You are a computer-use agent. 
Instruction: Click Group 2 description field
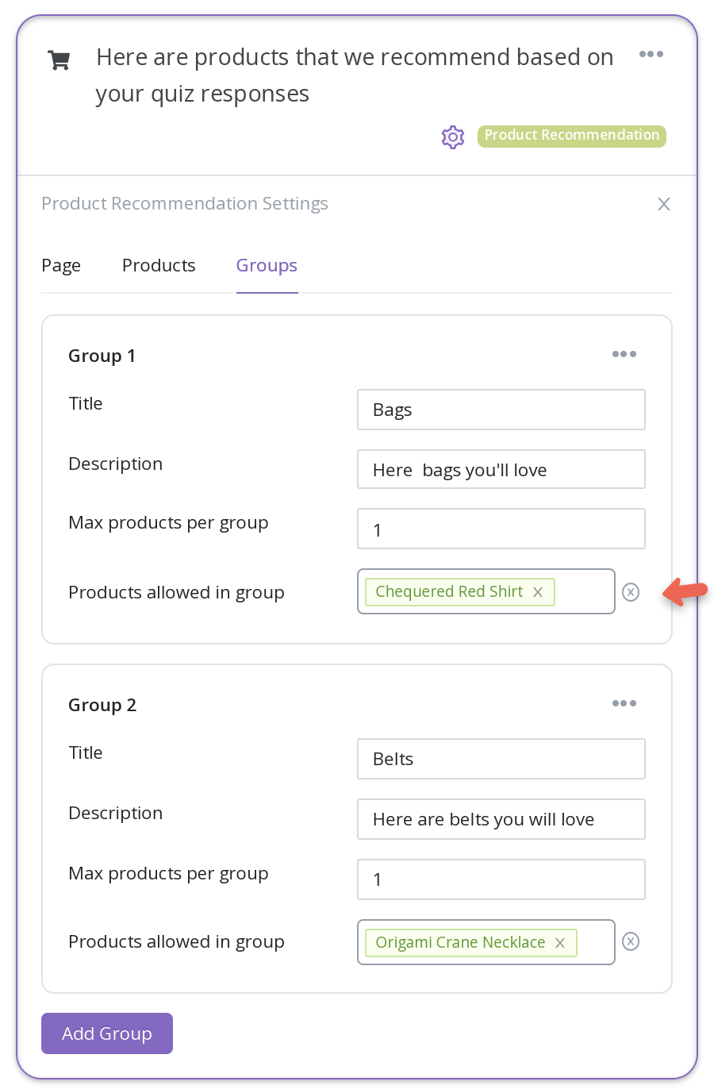(x=501, y=819)
